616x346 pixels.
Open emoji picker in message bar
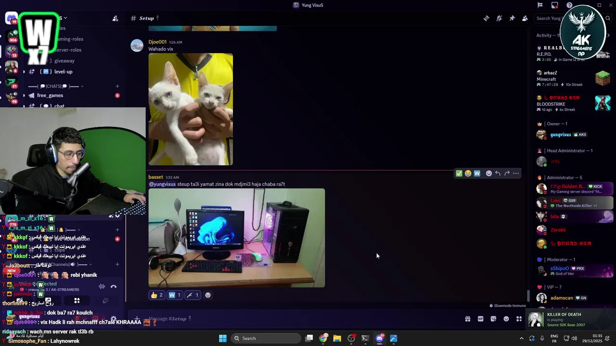point(506,319)
